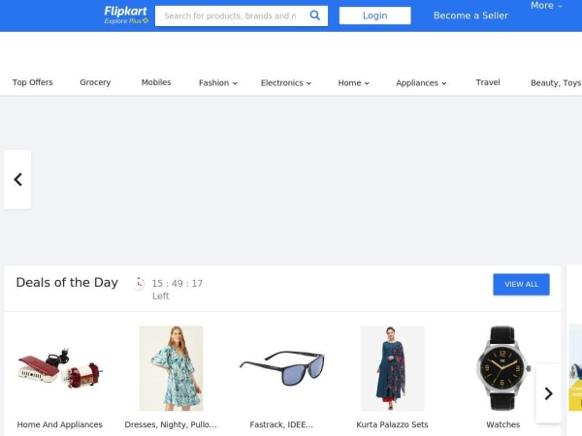Show previous banner with left arrow
The width and height of the screenshot is (582, 436).
[17, 179]
